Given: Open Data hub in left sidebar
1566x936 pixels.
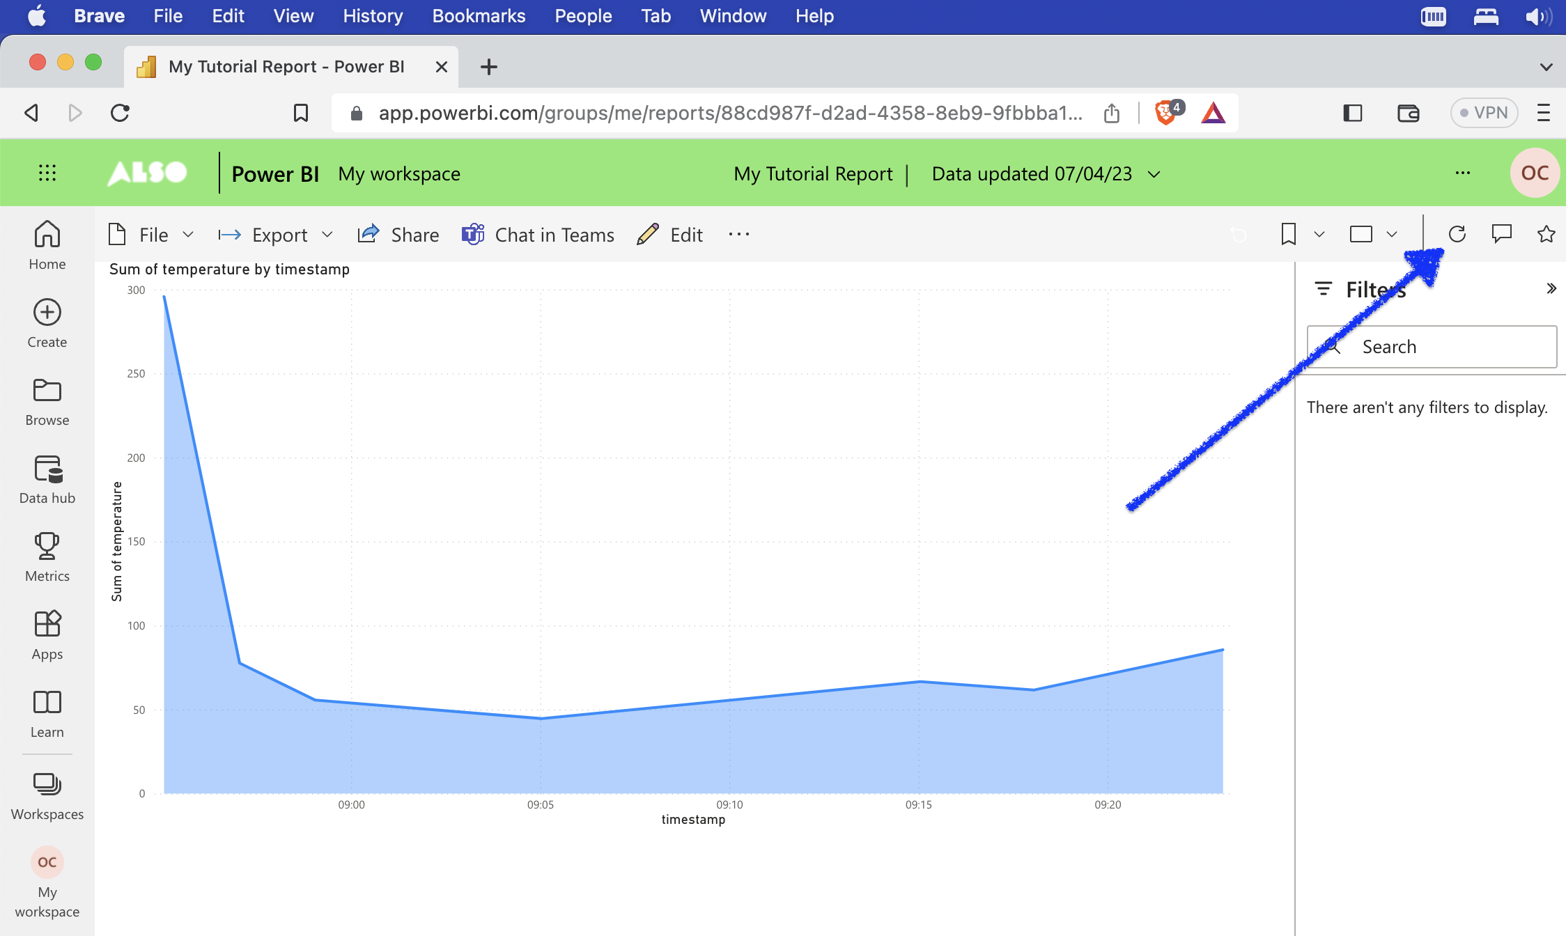Looking at the screenshot, I should (x=47, y=479).
